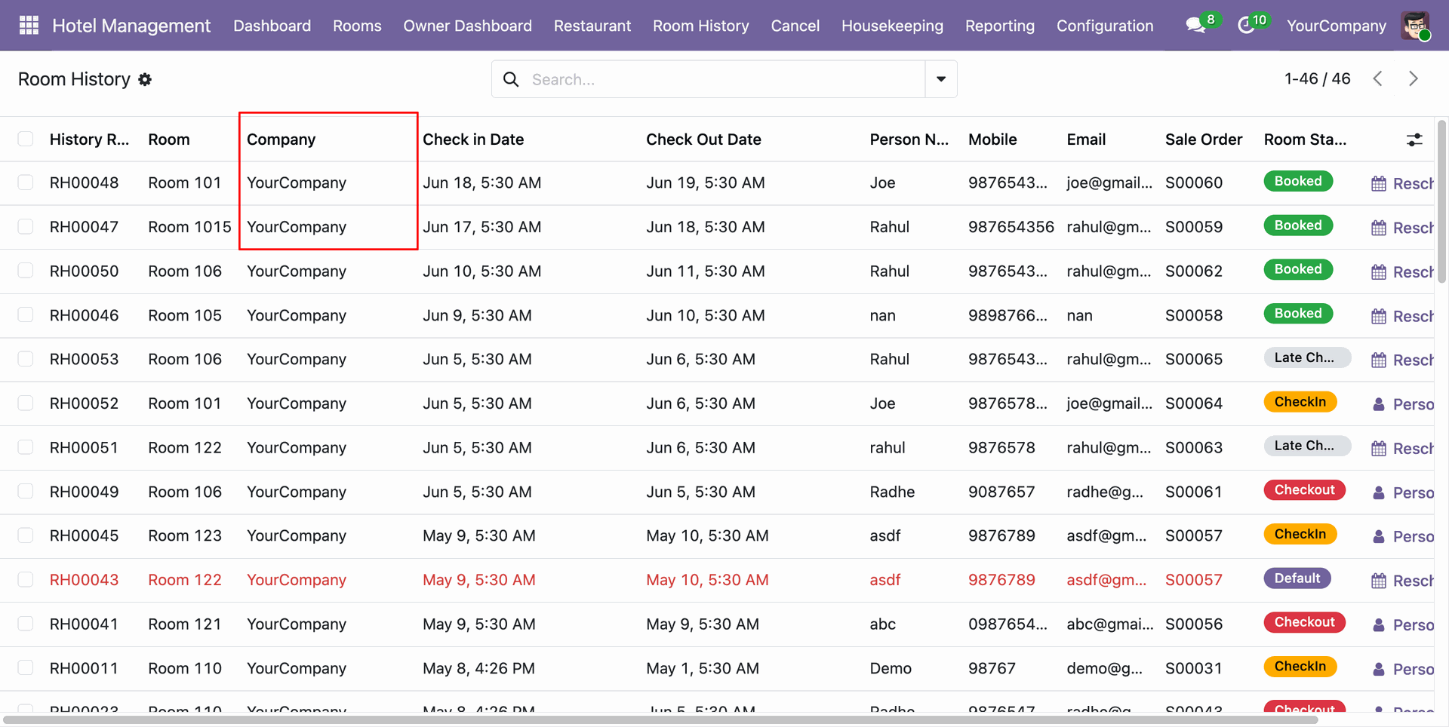Viewport: 1449px width, 727px height.
Task: Click the calendar Reschedule icon for RH00048
Action: coord(1379,183)
